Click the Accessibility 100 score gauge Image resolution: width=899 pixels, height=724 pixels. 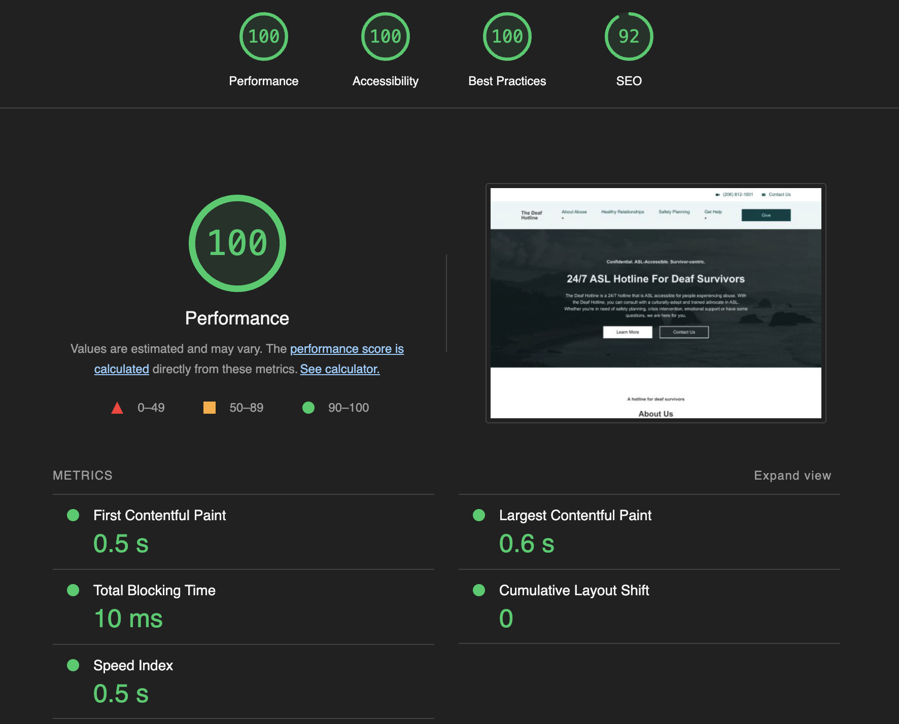(386, 37)
